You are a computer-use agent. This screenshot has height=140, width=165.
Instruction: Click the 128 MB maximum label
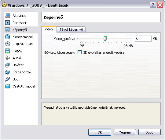tap(127, 46)
